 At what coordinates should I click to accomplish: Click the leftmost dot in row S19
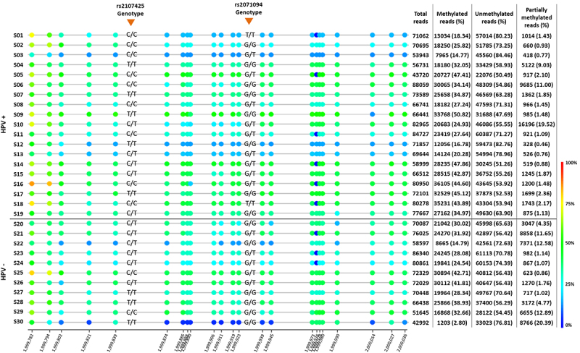[30, 214]
